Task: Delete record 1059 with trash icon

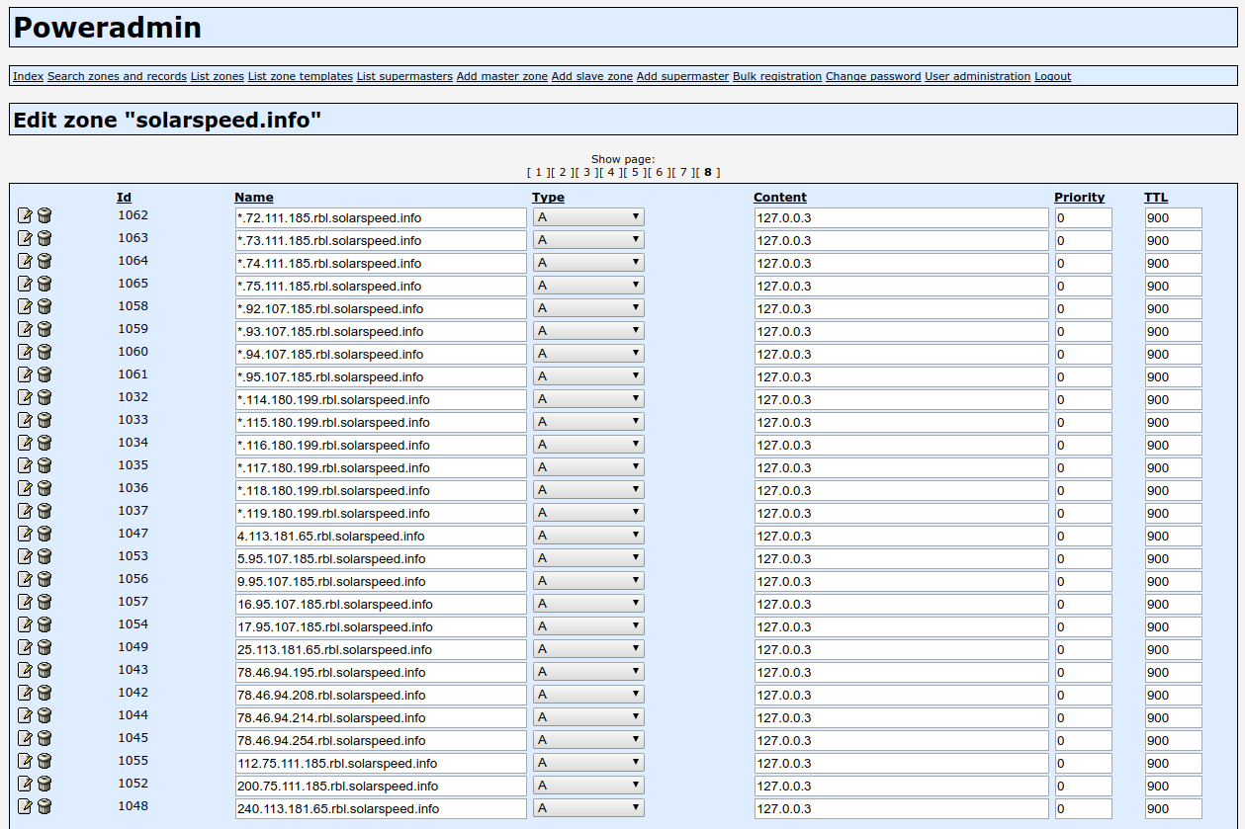Action: pos(44,329)
